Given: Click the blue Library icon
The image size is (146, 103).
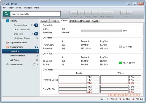Looking at the screenshot, I should click(8, 21).
